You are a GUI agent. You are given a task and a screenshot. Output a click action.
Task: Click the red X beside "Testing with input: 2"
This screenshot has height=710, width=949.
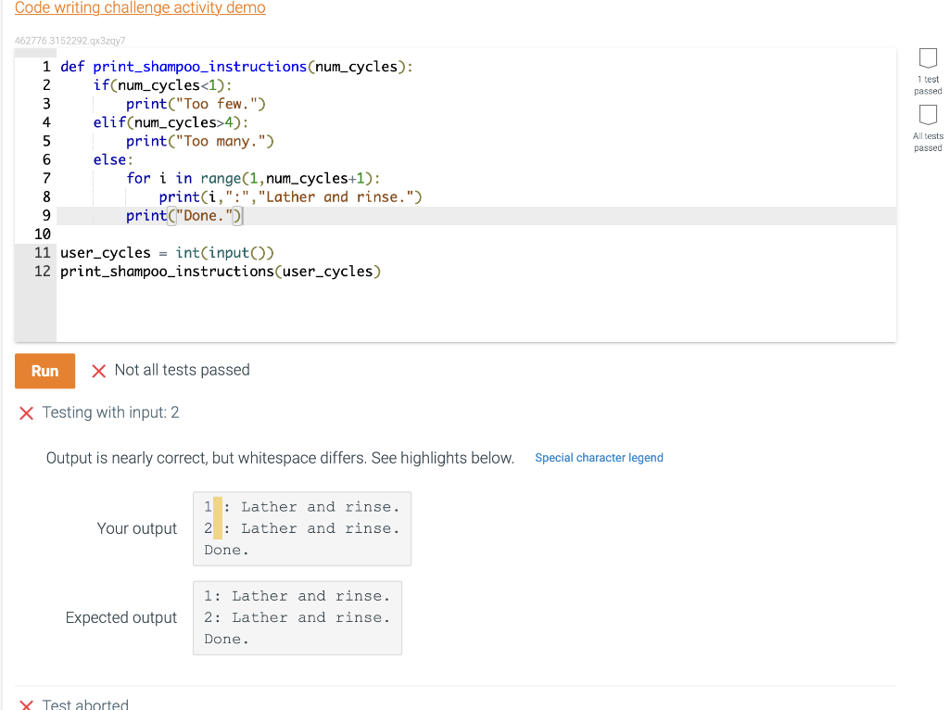[26, 412]
